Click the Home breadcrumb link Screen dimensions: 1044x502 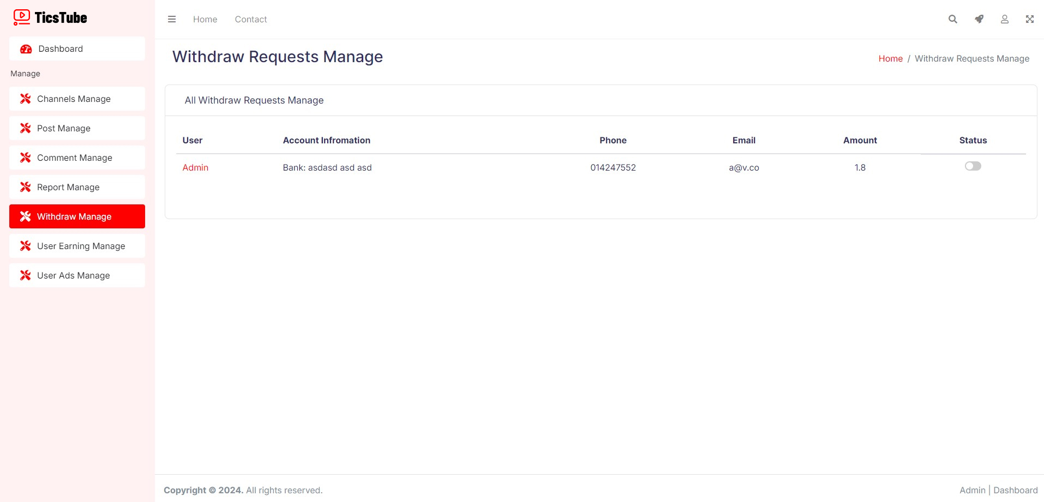click(x=890, y=58)
